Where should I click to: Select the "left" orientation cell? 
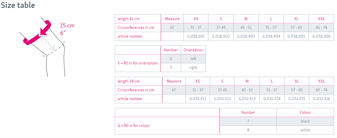coord(193,59)
